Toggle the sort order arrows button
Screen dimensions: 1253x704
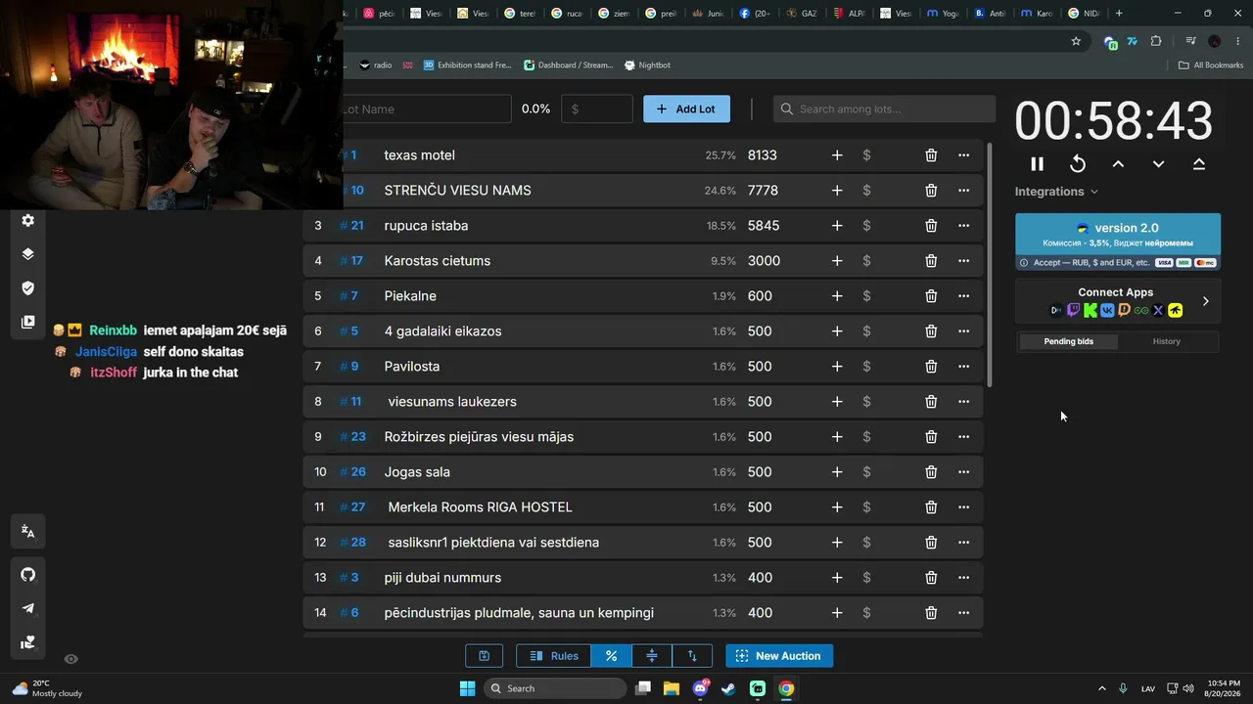692,656
